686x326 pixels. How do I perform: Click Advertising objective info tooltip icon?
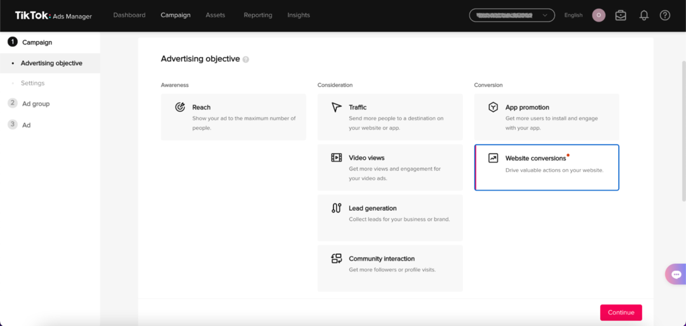tap(246, 60)
